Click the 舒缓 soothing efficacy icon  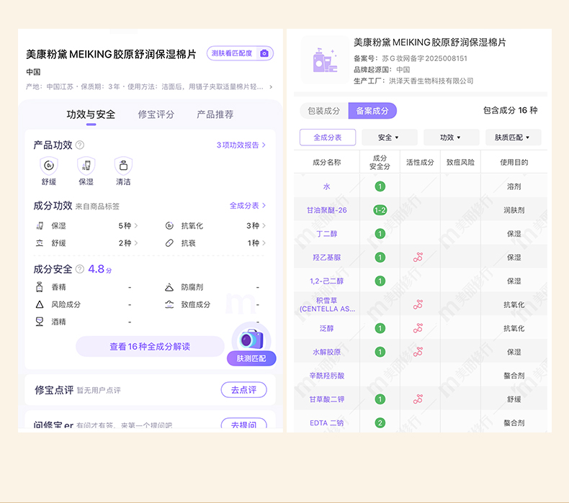point(48,166)
